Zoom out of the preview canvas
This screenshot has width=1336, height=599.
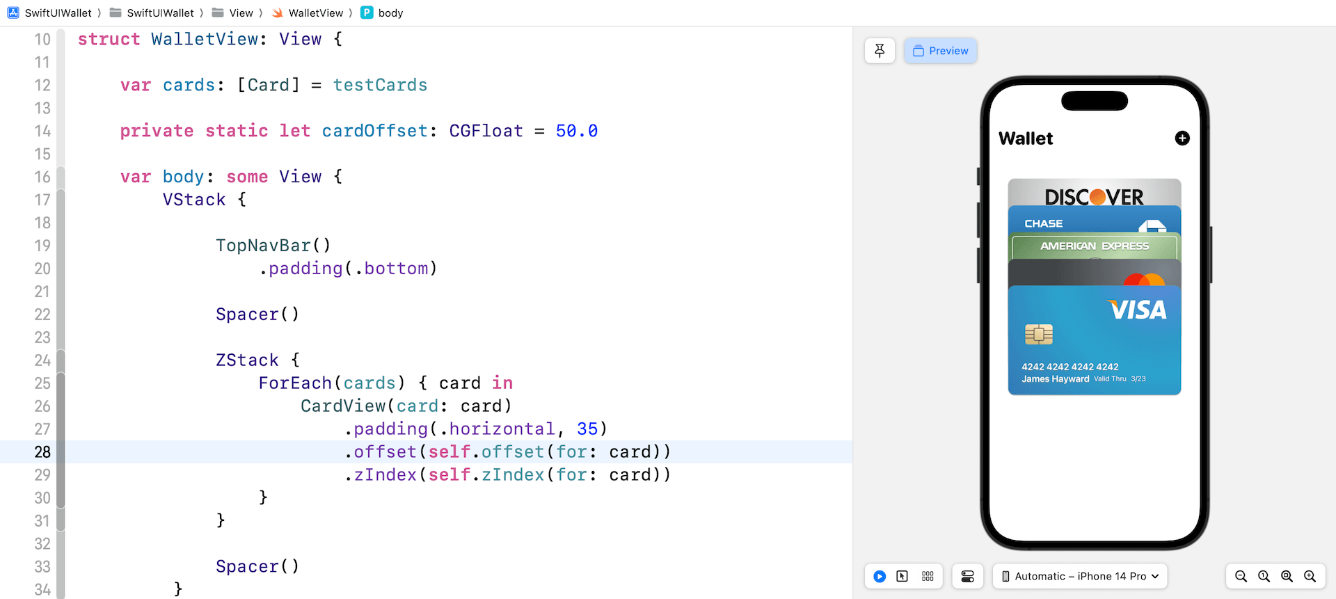pyautogui.click(x=1241, y=576)
